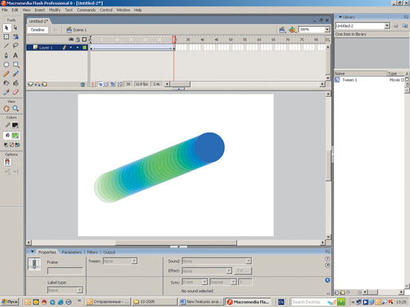Toggle the onion skin button in timeline

tap(101, 85)
